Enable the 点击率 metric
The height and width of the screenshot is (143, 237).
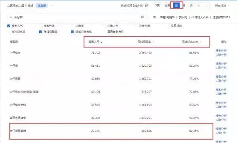pyautogui.click(x=80, y=26)
